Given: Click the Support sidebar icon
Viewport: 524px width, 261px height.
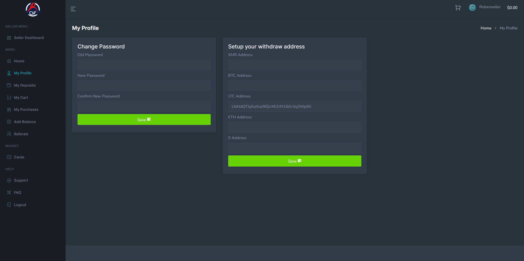Looking at the screenshot, I should pyautogui.click(x=9, y=180).
